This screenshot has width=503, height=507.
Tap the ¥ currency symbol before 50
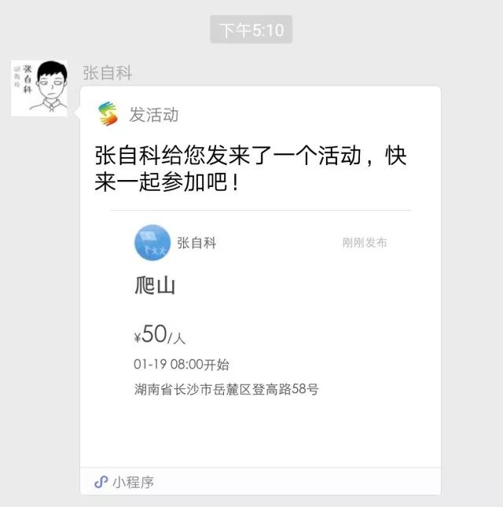pyautogui.click(x=138, y=338)
